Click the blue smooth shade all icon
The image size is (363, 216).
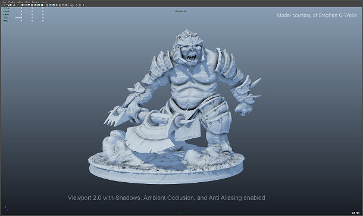[50, 5]
